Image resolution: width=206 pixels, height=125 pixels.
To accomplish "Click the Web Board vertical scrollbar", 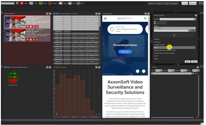I will click(x=149, y=23).
